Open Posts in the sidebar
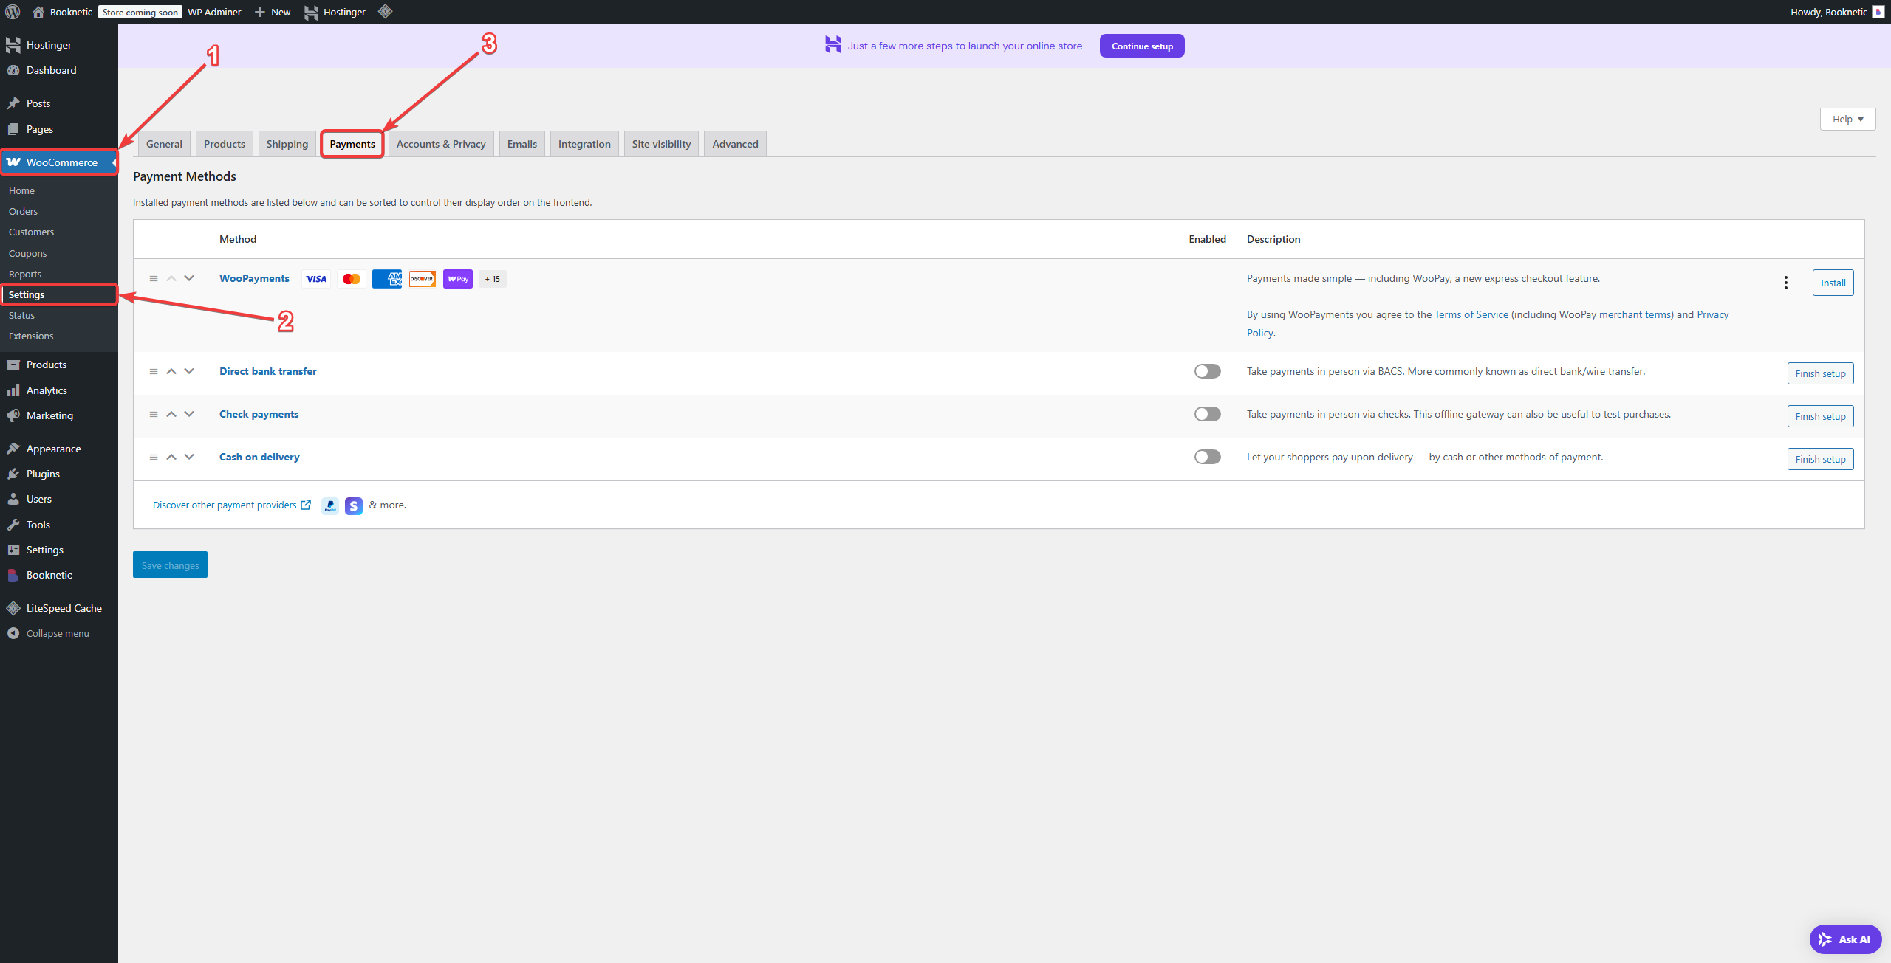The height and width of the screenshot is (963, 1891). tap(59, 103)
